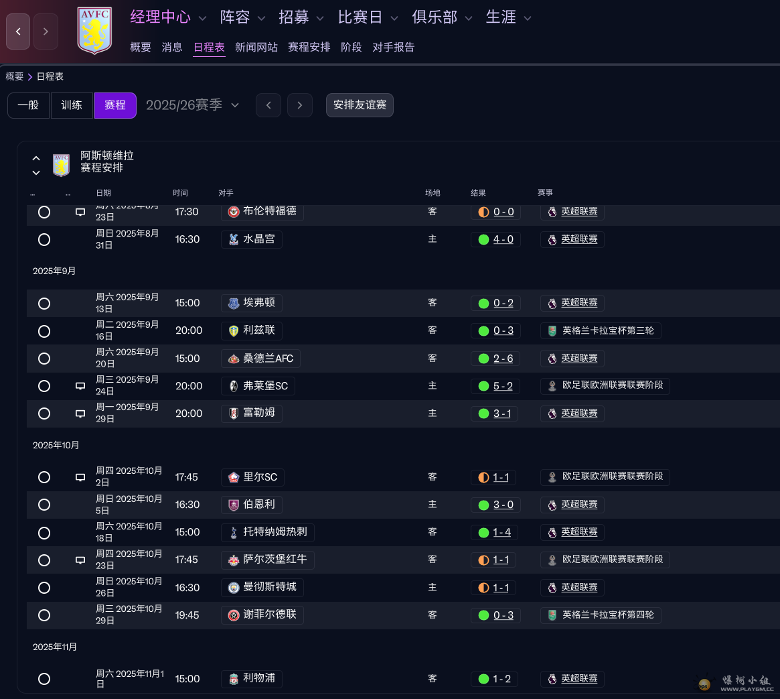Image resolution: width=780 pixels, height=699 pixels.
Task: Click the TV icon on Lille match row
Action: 80,477
